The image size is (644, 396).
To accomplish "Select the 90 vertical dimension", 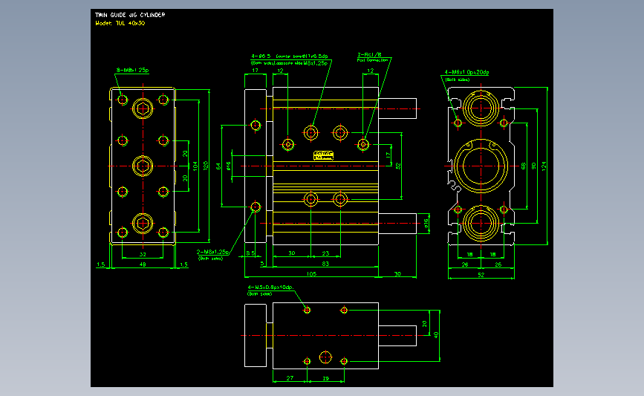I will 533,166.
